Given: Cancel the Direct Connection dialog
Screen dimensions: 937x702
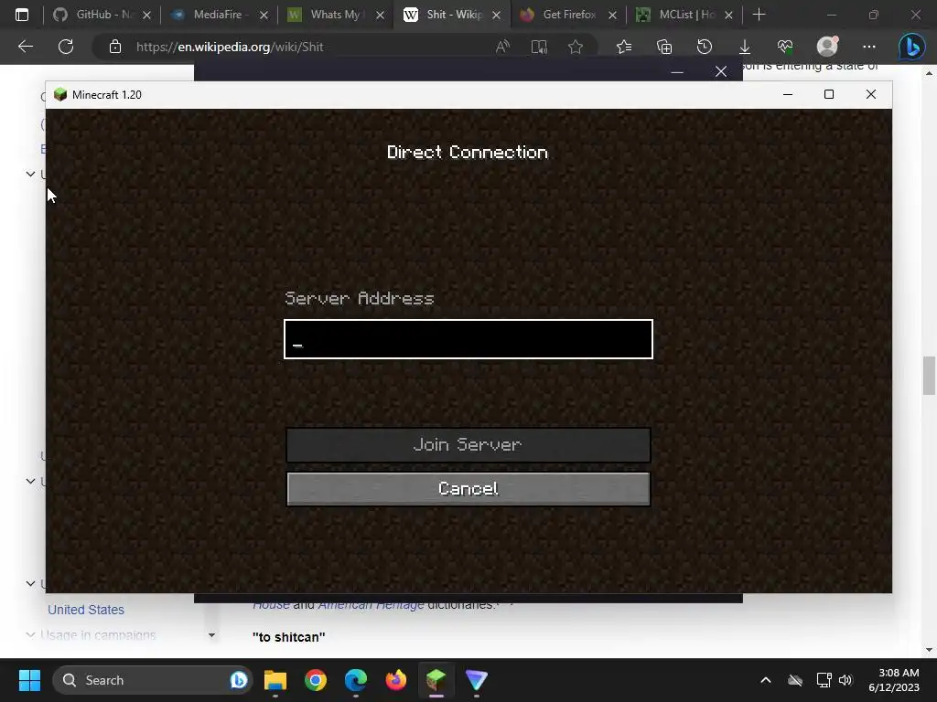Looking at the screenshot, I should pyautogui.click(x=468, y=489).
